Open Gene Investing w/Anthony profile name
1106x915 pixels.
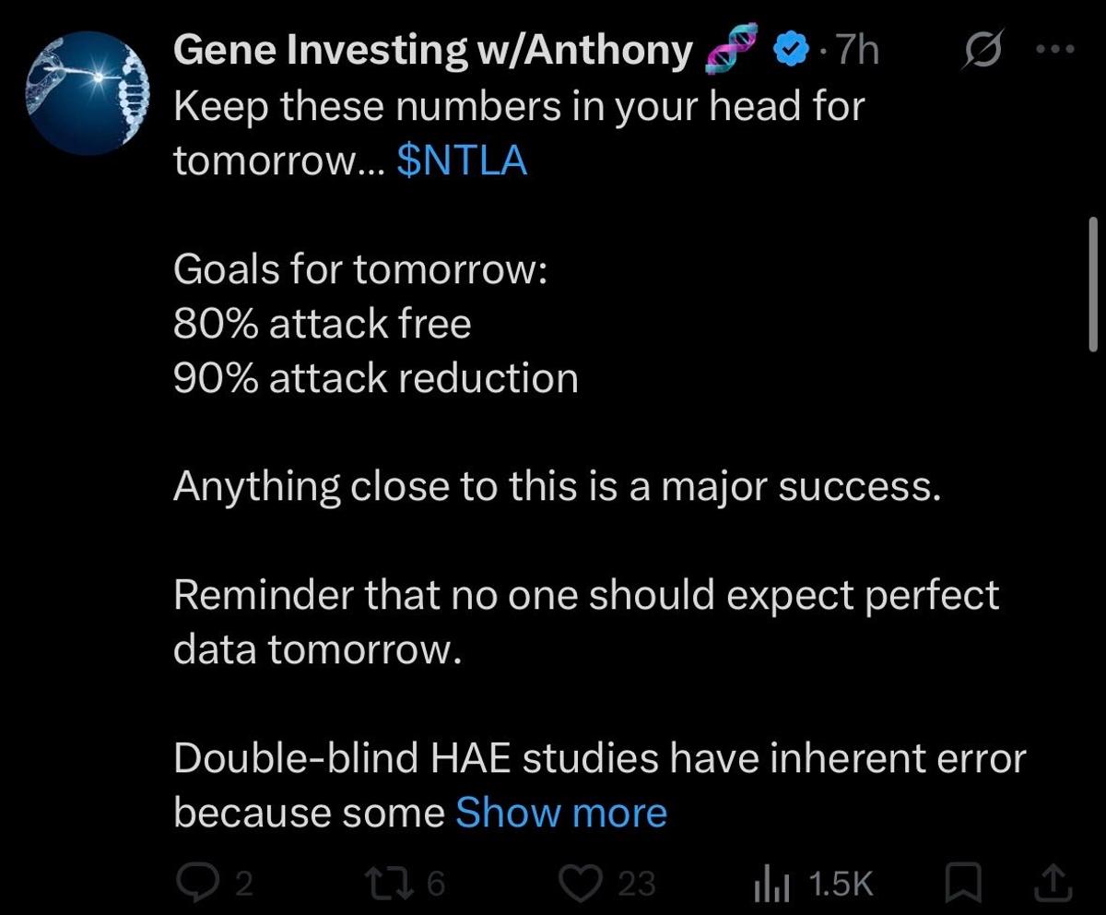431,52
